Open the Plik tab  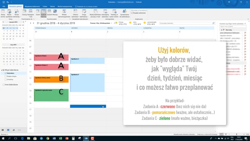(4, 7)
